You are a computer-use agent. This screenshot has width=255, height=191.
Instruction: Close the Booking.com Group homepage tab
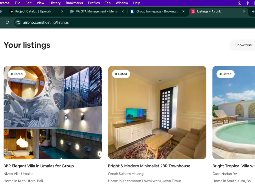(x=183, y=11)
